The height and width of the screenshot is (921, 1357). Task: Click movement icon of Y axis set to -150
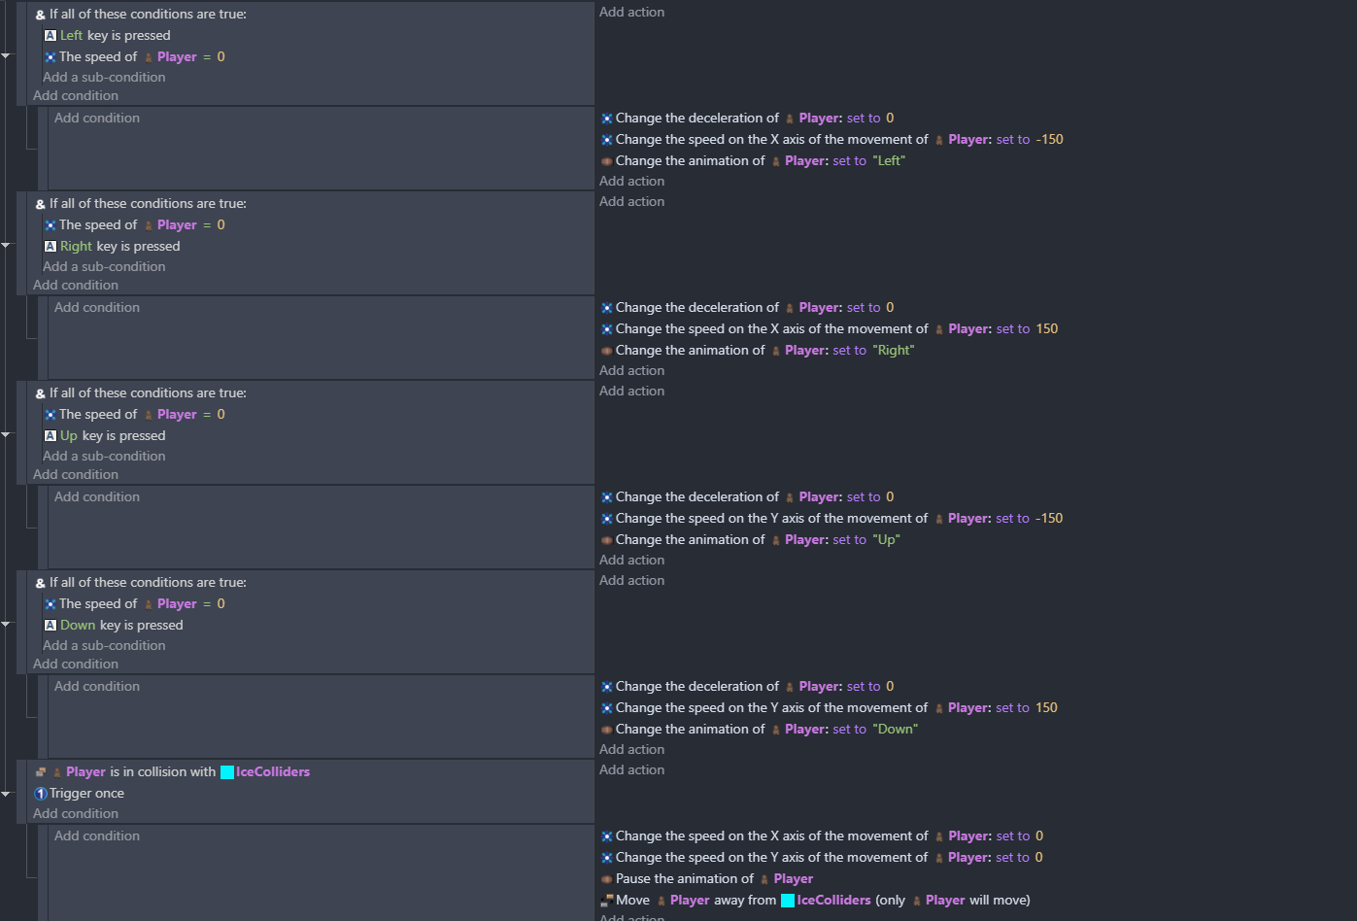(x=607, y=519)
